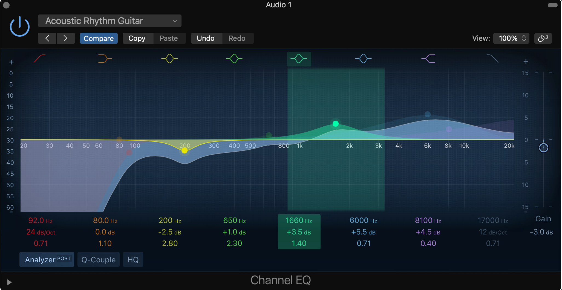Select the yellow peak band icon

pos(169,58)
